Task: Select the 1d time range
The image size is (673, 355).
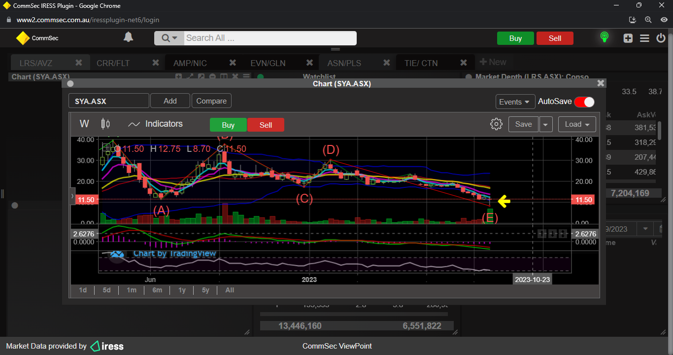Action: click(x=83, y=290)
